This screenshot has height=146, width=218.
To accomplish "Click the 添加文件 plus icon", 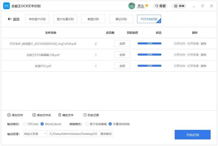I will click(x=9, y=115).
